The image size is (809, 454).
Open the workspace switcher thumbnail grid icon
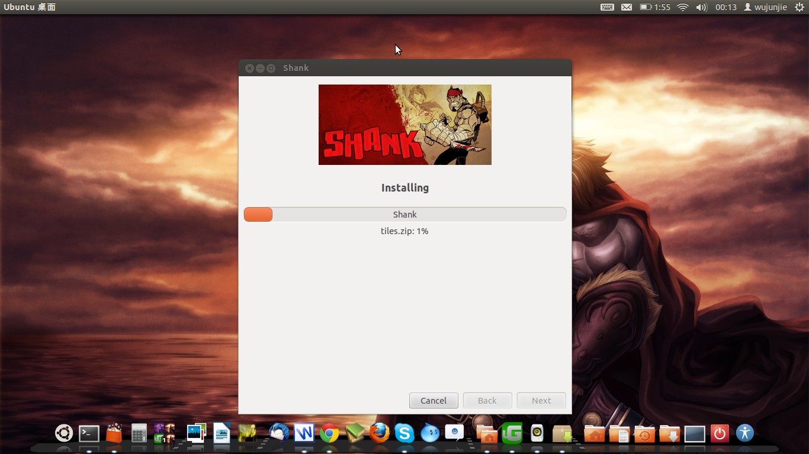tap(164, 433)
